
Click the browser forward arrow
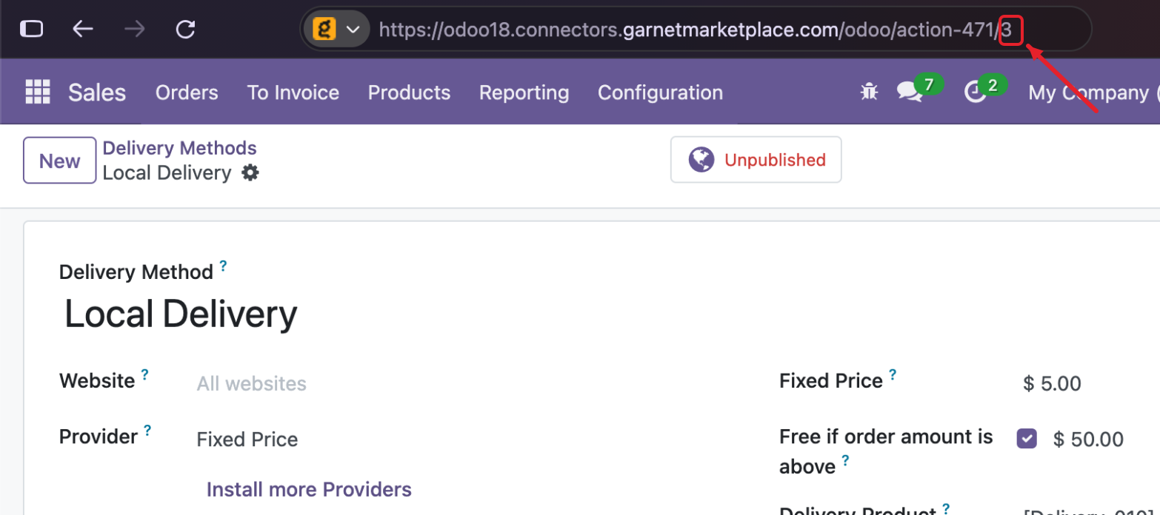tap(134, 29)
